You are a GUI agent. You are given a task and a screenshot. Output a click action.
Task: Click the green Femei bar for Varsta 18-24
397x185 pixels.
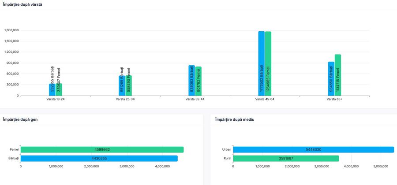tap(59, 89)
